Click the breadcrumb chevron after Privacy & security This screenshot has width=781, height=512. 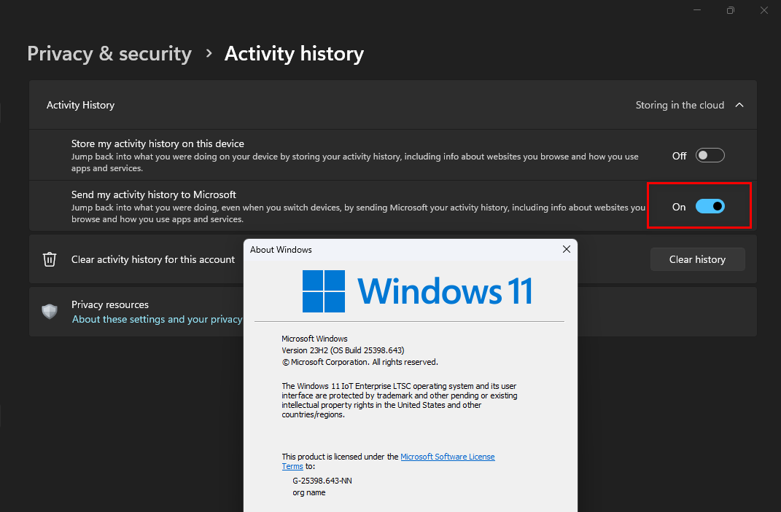point(209,53)
